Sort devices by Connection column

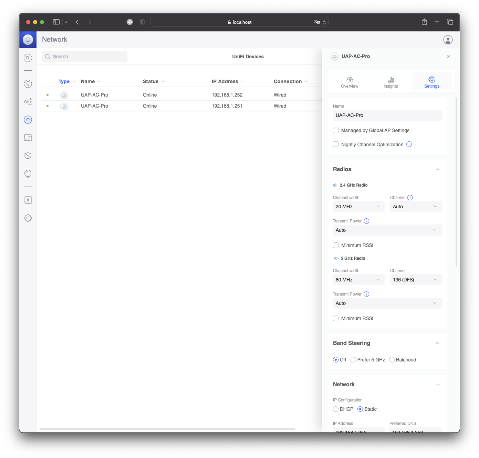tap(291, 81)
